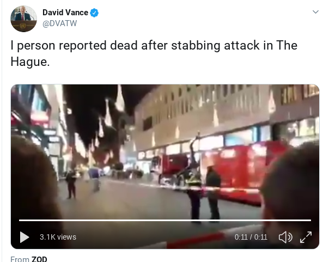This screenshot has width=323, height=262.
Task: Open the tweet options chevron menu
Action: point(315,12)
